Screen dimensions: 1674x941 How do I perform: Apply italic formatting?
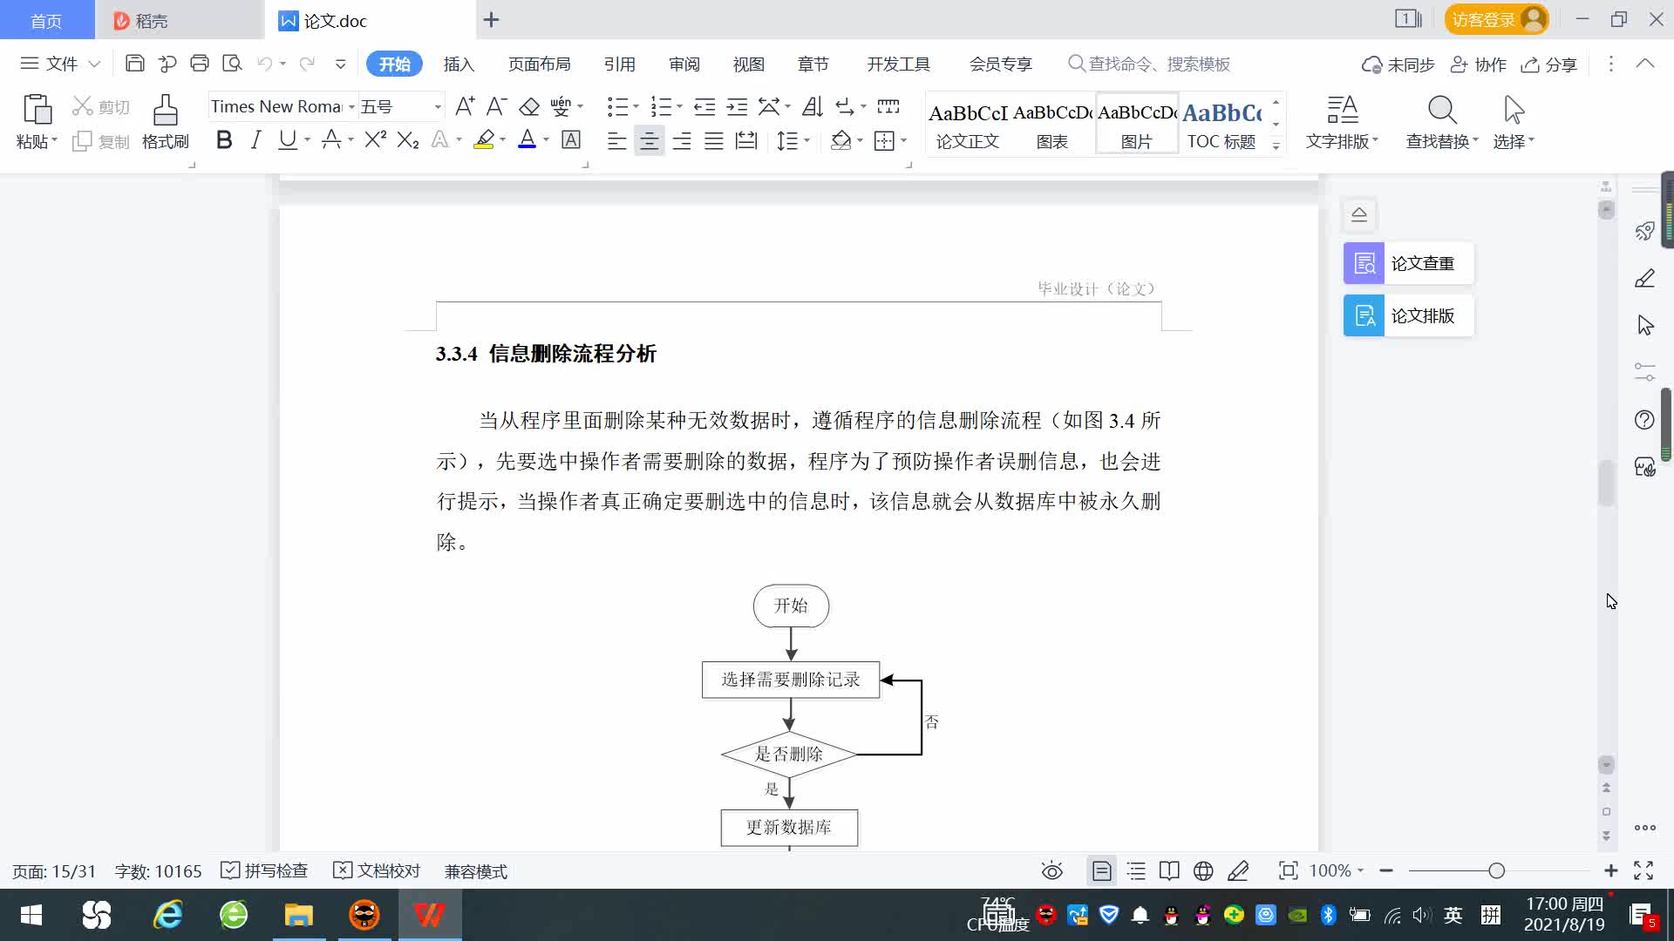tap(255, 140)
